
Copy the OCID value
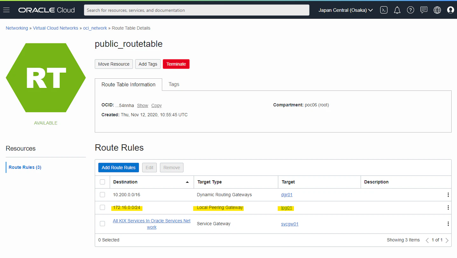coord(156,105)
